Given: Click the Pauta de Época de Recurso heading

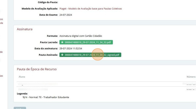Looking at the screenshot, I should pyautogui.click(x=37, y=69).
